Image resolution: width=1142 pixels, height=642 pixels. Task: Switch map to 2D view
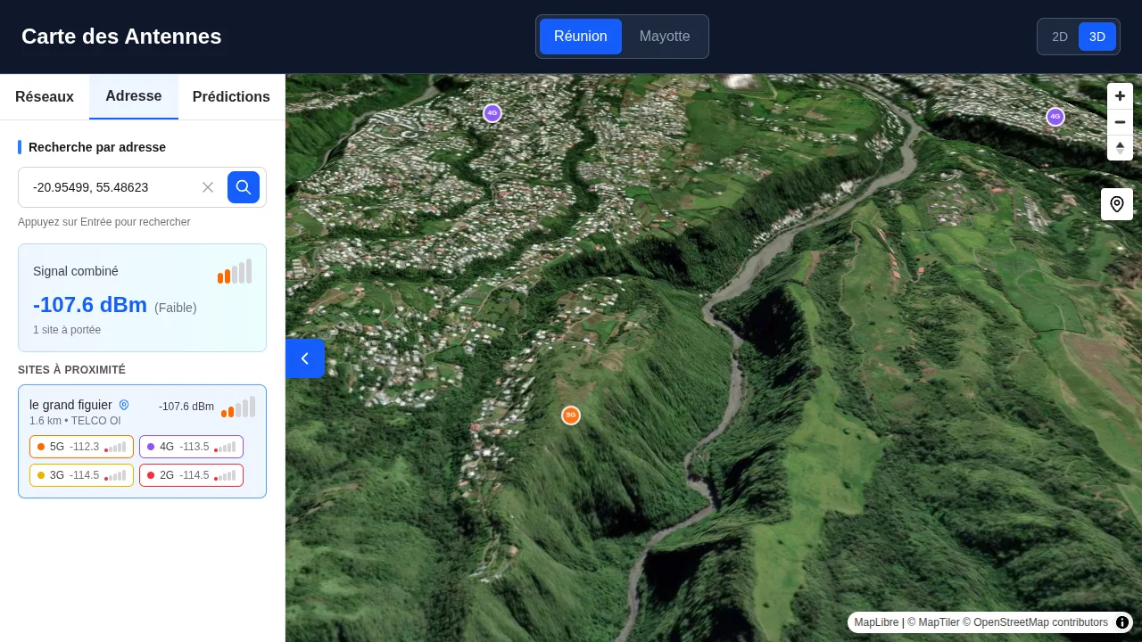[x=1060, y=37]
